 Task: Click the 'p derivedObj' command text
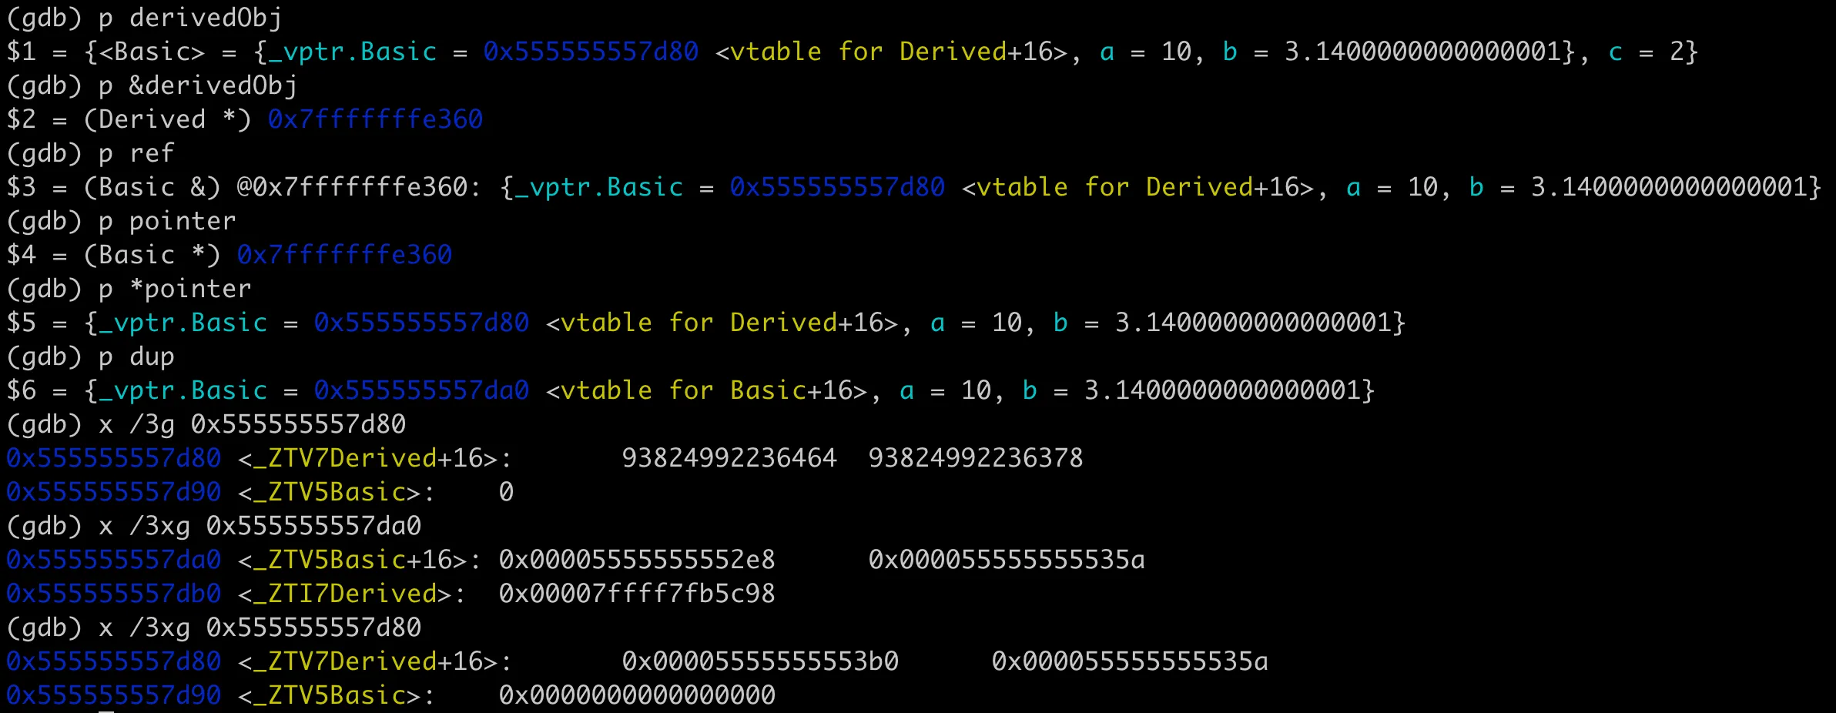[189, 17]
